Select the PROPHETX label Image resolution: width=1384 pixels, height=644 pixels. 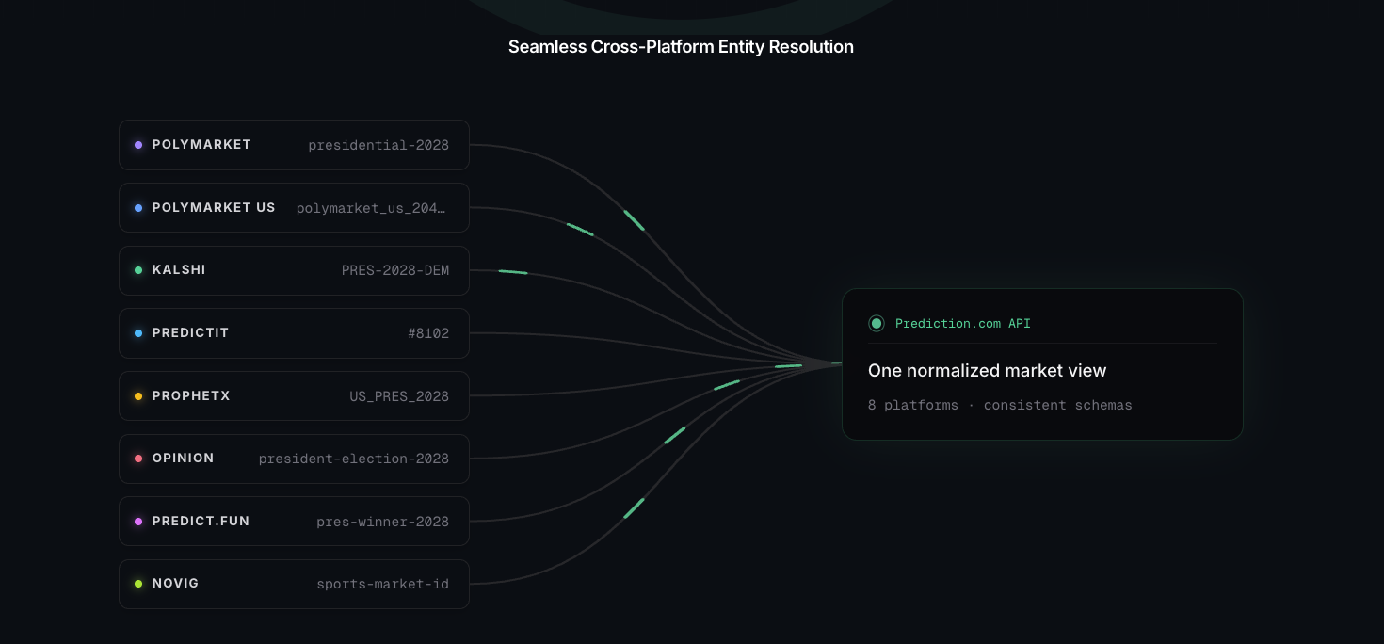tap(191, 396)
